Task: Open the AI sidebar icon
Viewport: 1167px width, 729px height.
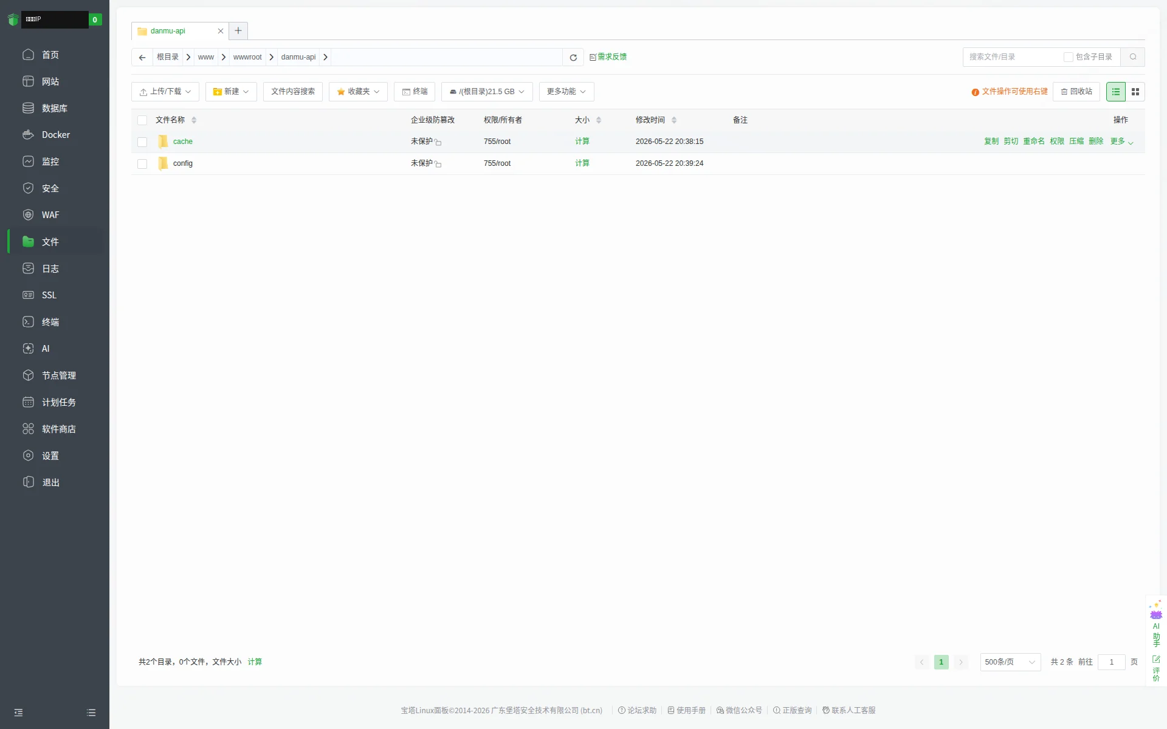Action: point(28,349)
